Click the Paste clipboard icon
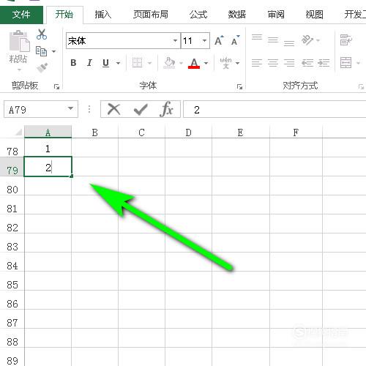 [x=19, y=41]
